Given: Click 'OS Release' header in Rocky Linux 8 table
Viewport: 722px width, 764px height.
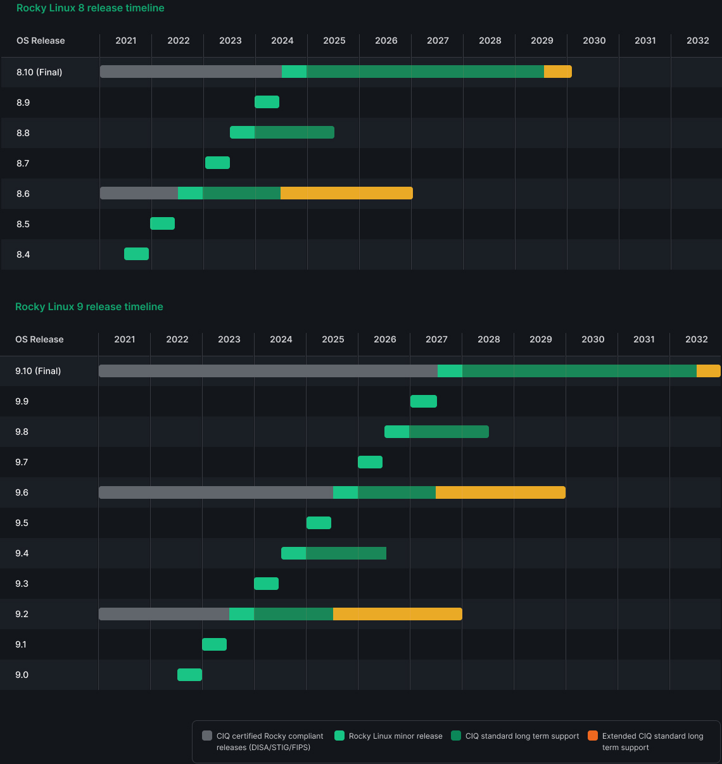Looking at the screenshot, I should [x=41, y=41].
